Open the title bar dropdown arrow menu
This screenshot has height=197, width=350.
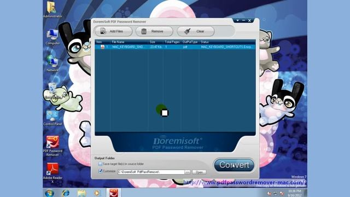237,21
